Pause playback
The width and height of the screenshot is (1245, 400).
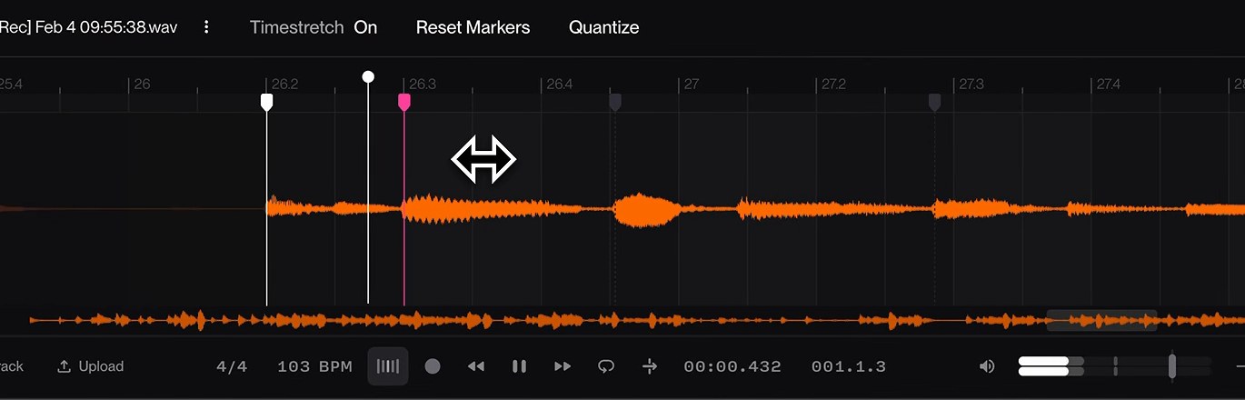pyautogui.click(x=519, y=366)
